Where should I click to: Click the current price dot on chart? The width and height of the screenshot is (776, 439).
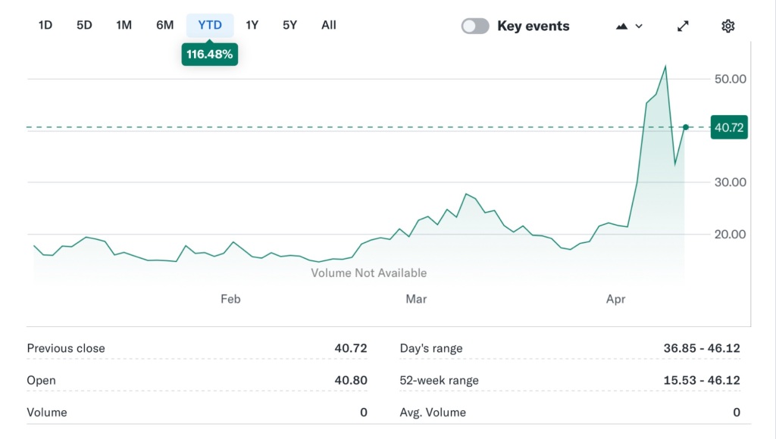point(686,127)
